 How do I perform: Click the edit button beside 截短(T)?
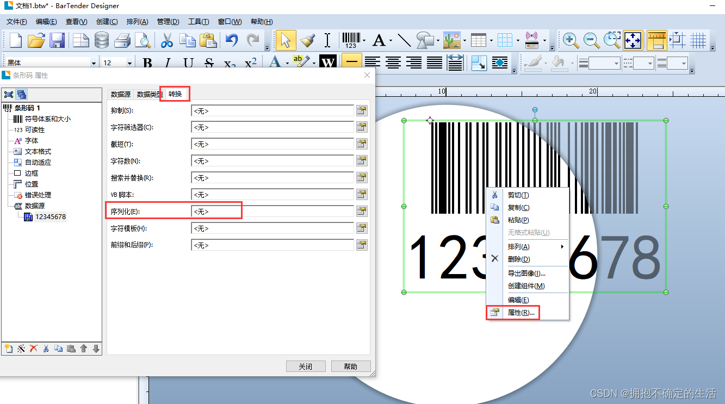tap(362, 144)
